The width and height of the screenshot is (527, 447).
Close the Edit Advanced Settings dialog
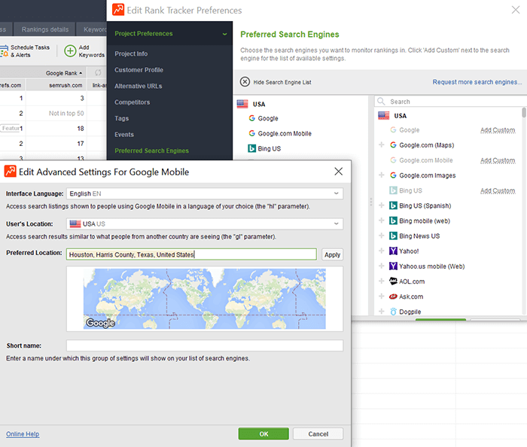tap(339, 172)
